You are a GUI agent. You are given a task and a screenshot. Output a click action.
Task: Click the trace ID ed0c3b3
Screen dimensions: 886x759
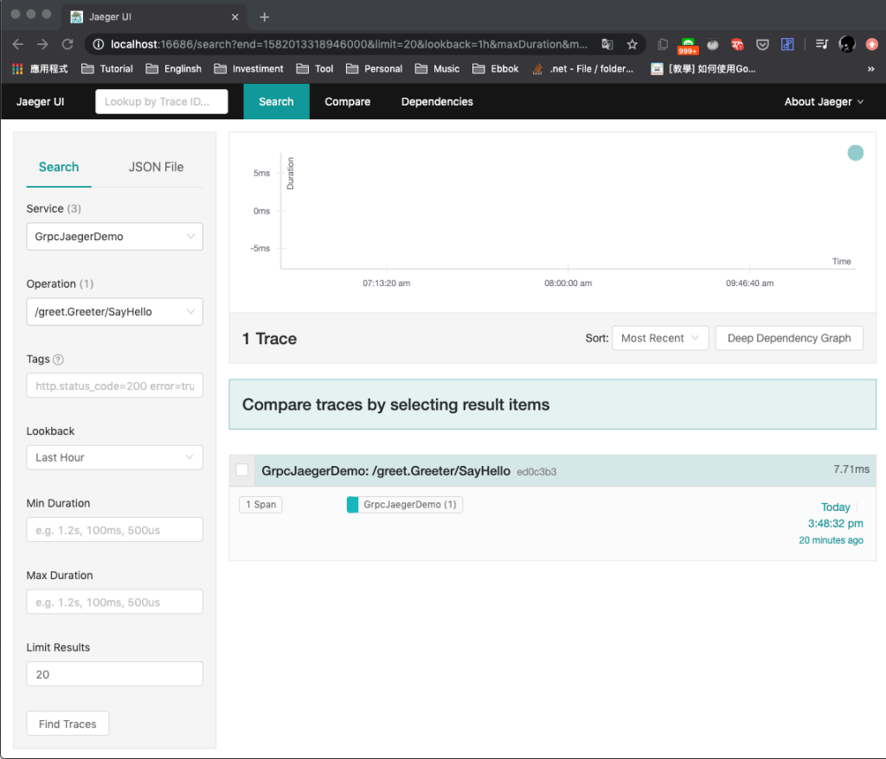(536, 471)
